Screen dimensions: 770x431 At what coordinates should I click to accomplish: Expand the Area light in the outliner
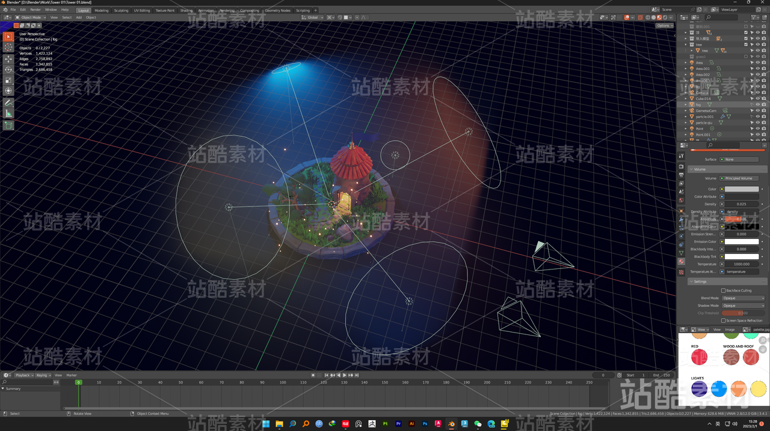[x=685, y=62]
